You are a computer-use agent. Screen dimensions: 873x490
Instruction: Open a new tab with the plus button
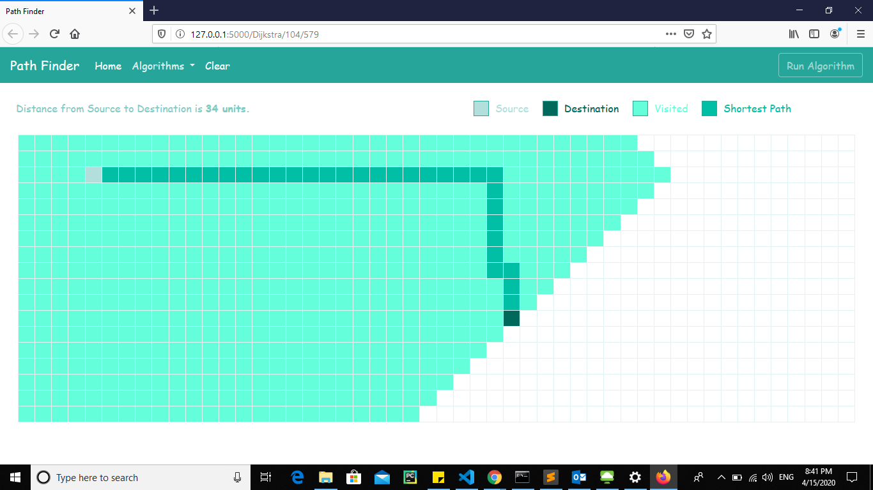point(154,11)
